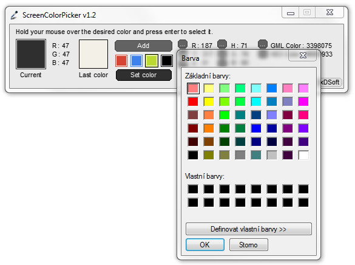Select the blue saved color swatch

(137, 61)
